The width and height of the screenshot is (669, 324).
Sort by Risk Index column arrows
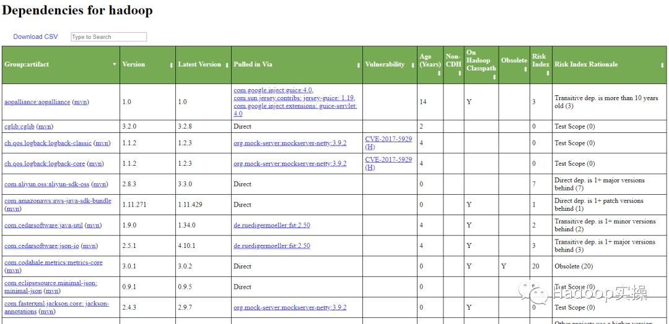coord(548,73)
